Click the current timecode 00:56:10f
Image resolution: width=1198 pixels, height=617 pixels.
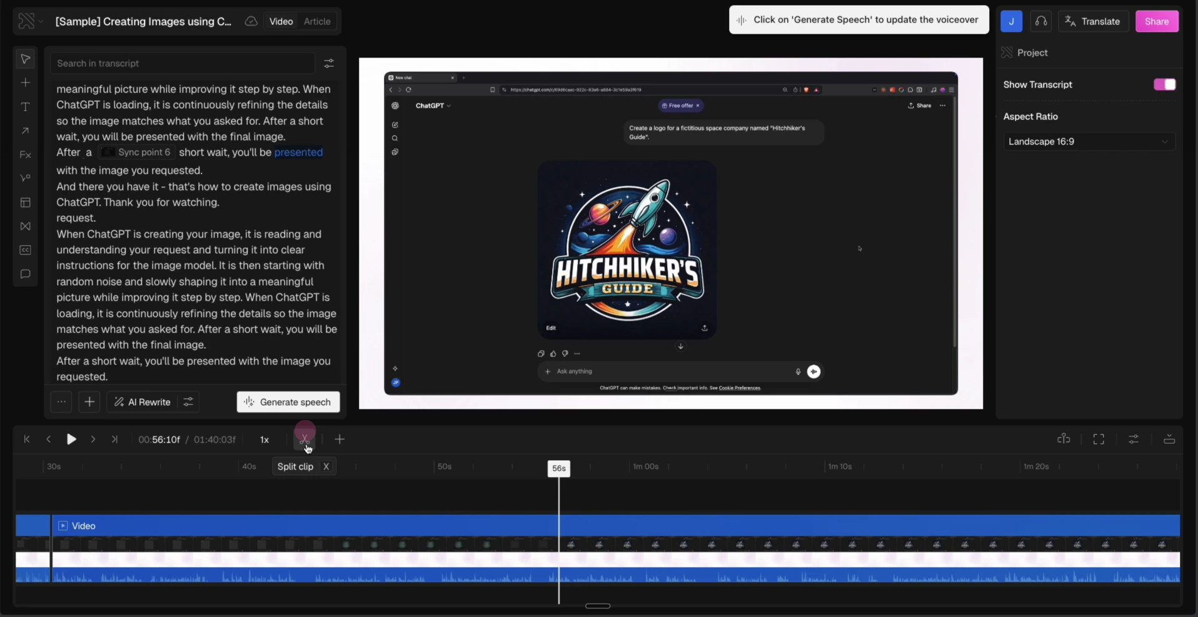(159, 439)
